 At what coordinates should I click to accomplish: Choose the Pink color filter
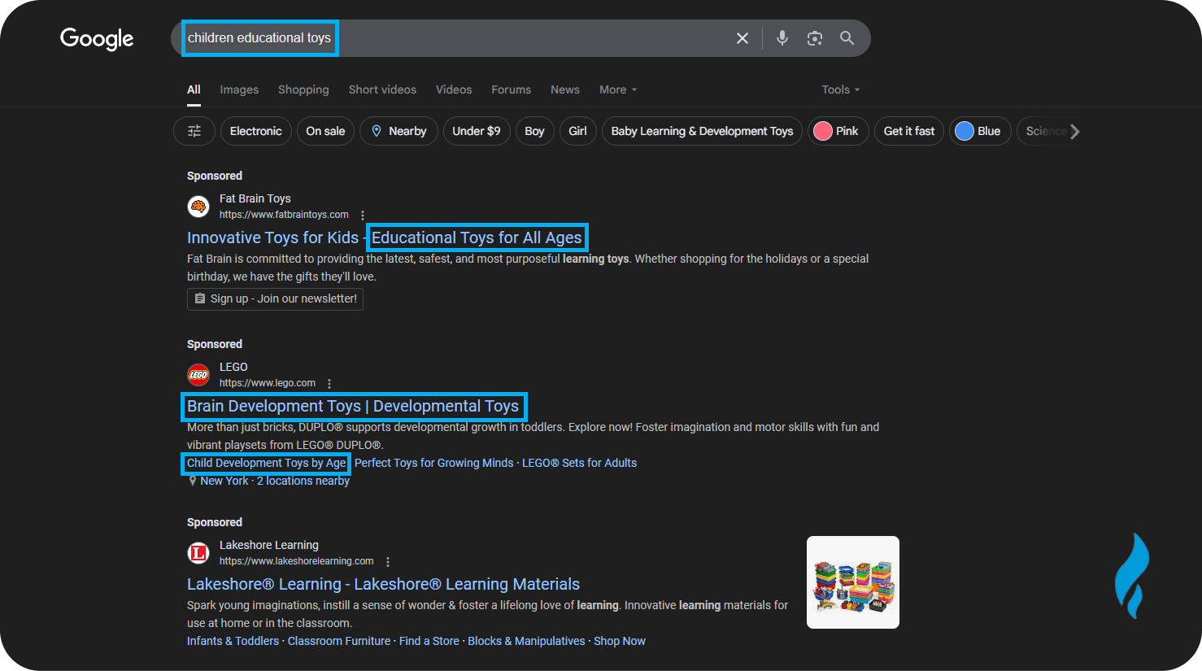tap(838, 131)
